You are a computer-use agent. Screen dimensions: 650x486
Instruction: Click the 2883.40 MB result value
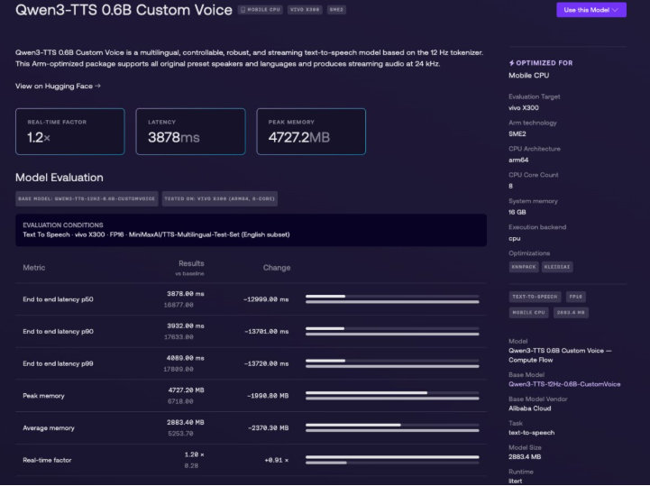(x=186, y=423)
